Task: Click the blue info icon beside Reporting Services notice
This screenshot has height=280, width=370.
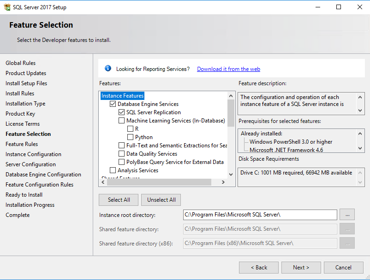Action: coord(107,68)
